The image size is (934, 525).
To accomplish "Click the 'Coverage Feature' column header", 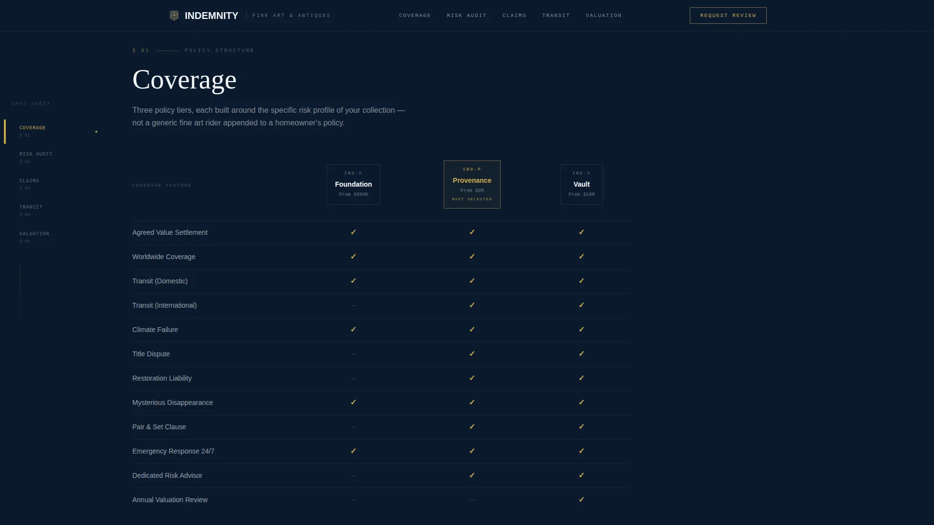I will (162, 185).
